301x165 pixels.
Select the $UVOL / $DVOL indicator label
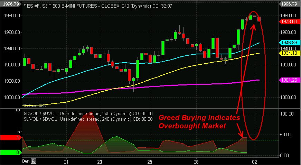pyautogui.click(x=88, y=119)
